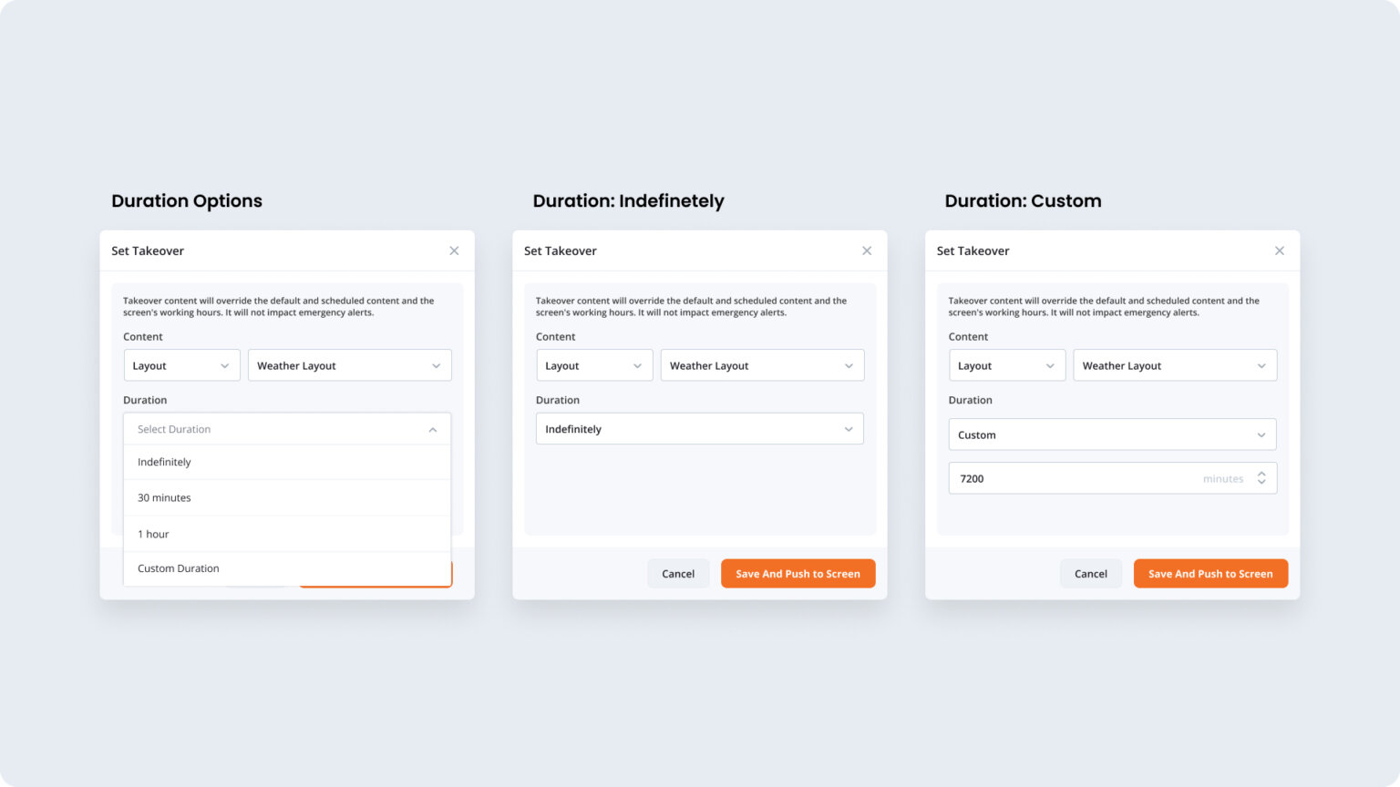Click the minutes stepper arrows
1400x787 pixels.
1261,478
